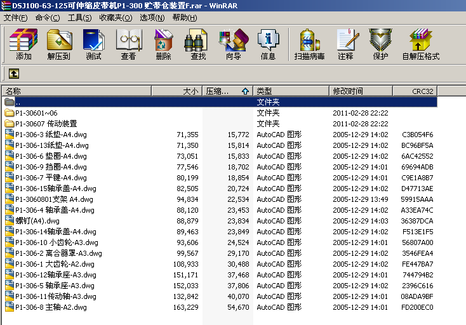Viewport: 466px width, 325px height.
Task: Open the 选项(N) menu
Action: [152, 18]
